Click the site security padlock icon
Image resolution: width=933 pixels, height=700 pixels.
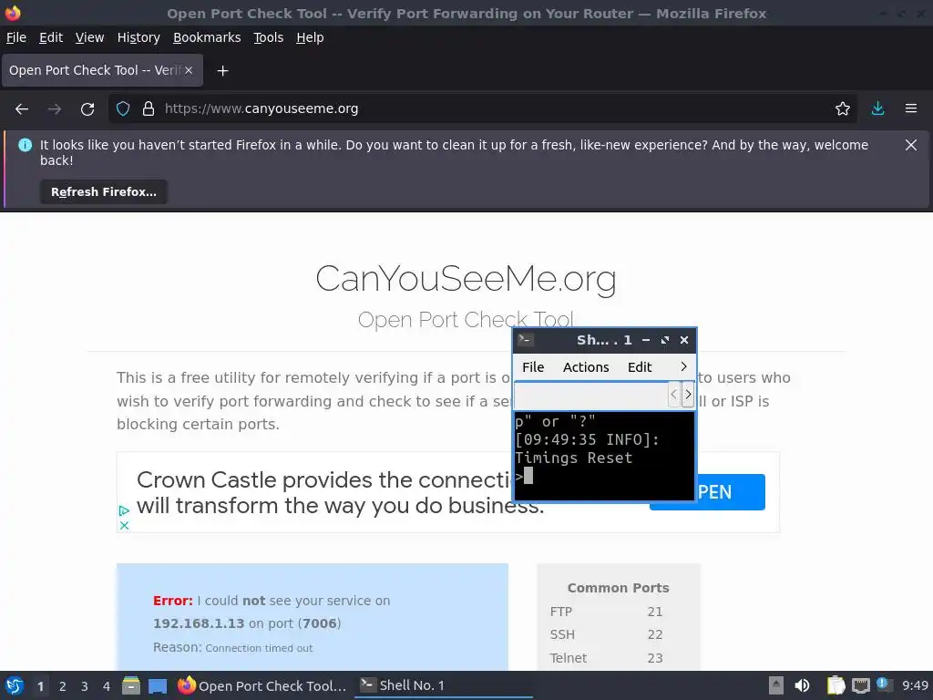(149, 109)
